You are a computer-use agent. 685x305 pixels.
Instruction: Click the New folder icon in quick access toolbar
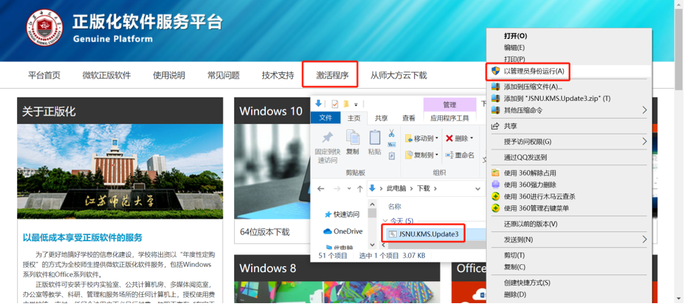pyautogui.click(x=346, y=104)
